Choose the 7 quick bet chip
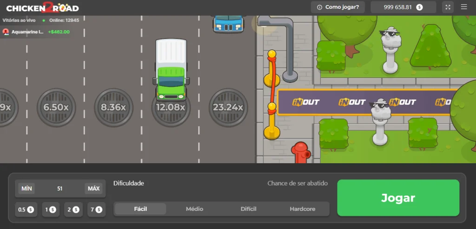This screenshot has width=476, height=229. 97,210
